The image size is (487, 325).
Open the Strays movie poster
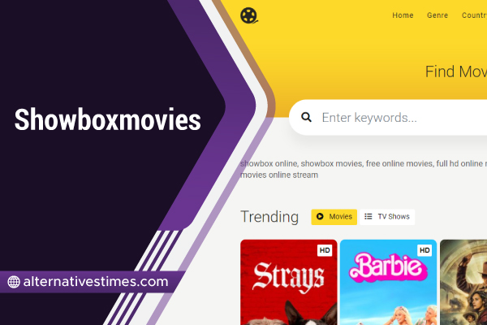[x=288, y=282]
